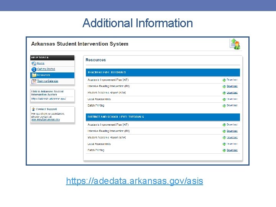The height and width of the screenshot is (207, 276).
Task: Click the Help Topics sidebar header
Action: [52, 58]
